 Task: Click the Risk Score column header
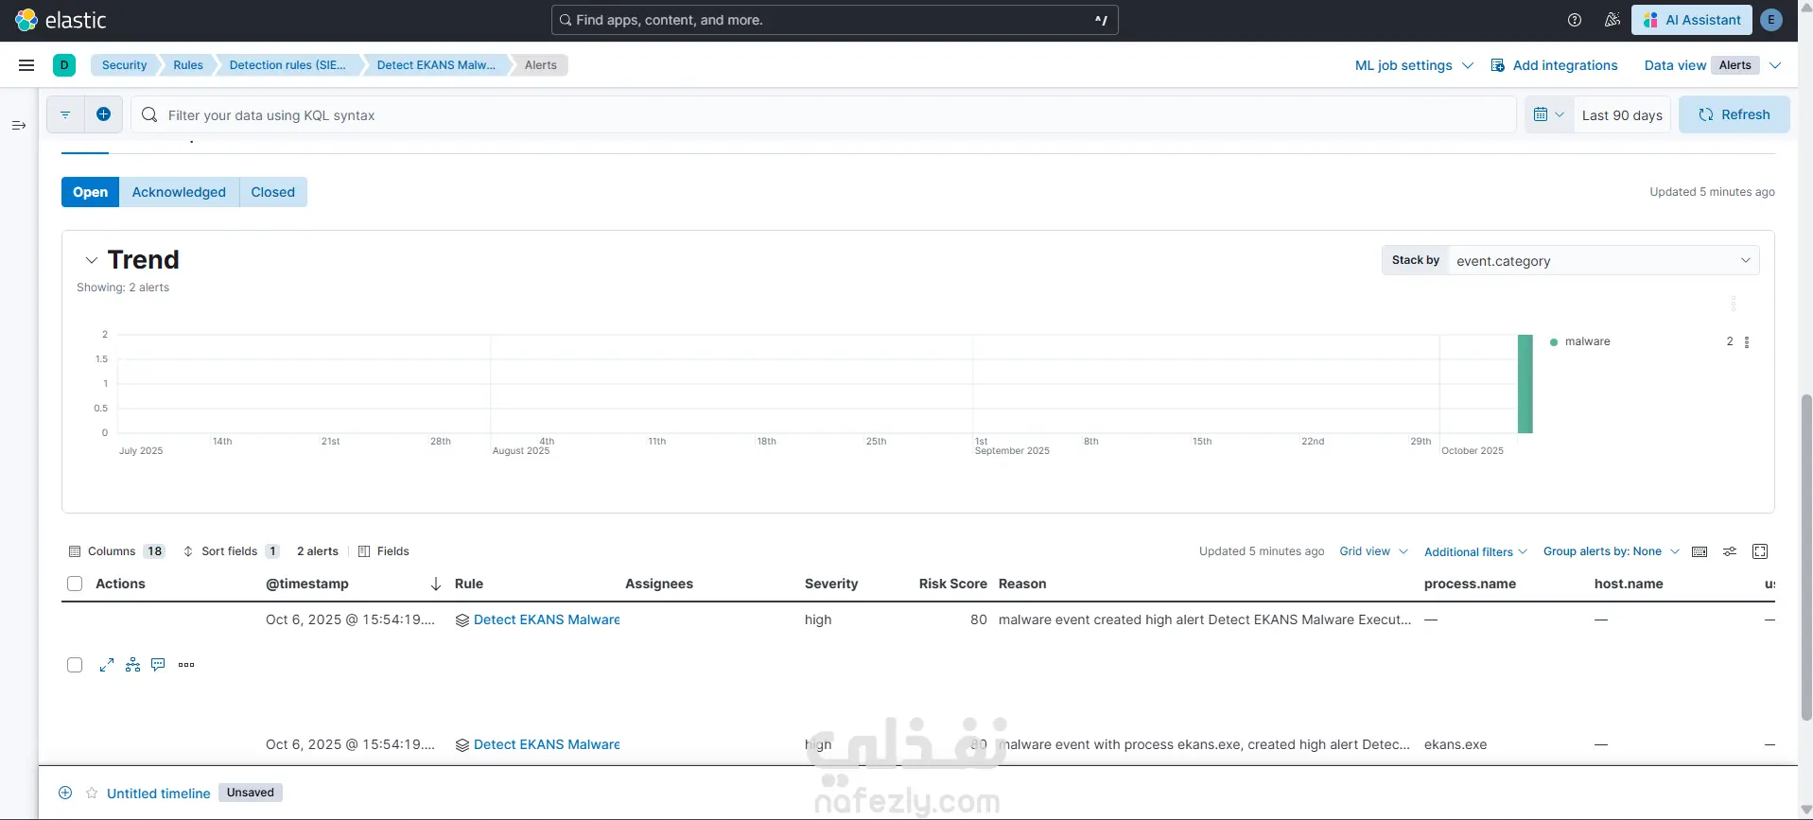952,584
